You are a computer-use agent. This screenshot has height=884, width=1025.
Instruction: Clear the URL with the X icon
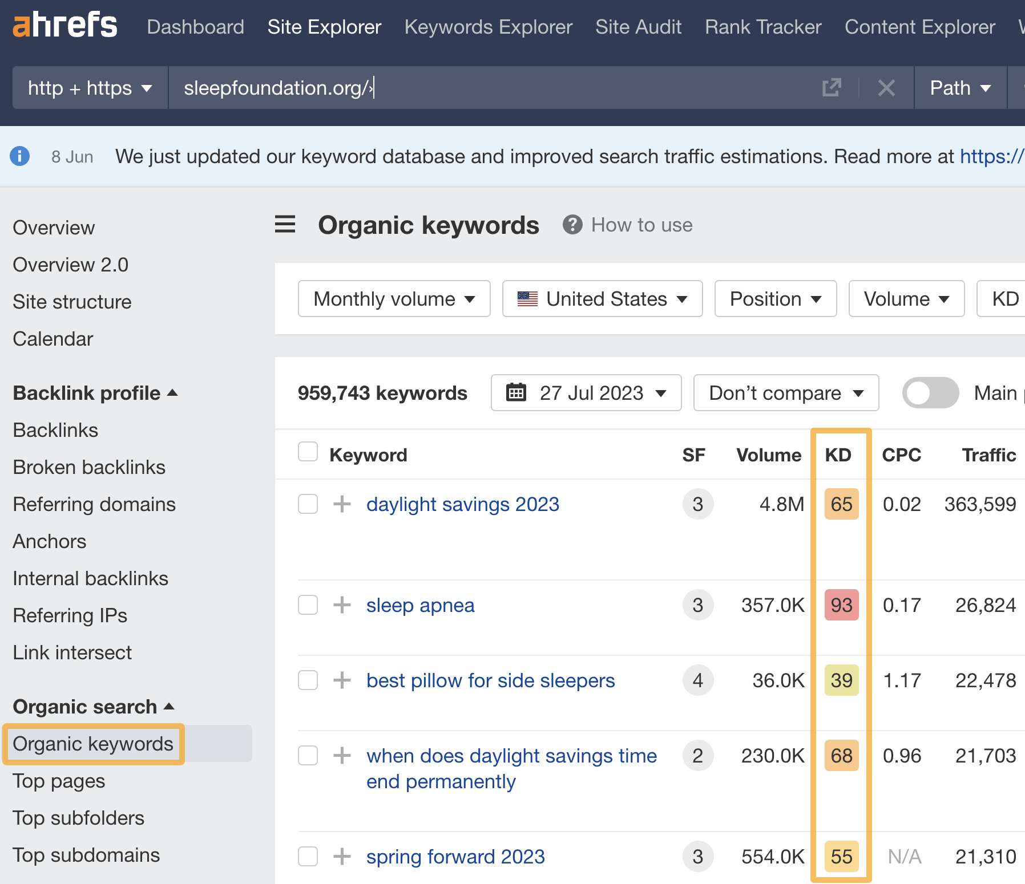click(x=886, y=88)
